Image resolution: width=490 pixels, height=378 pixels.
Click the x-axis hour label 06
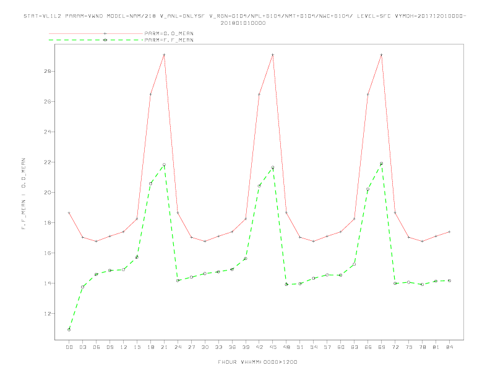[x=97, y=347]
